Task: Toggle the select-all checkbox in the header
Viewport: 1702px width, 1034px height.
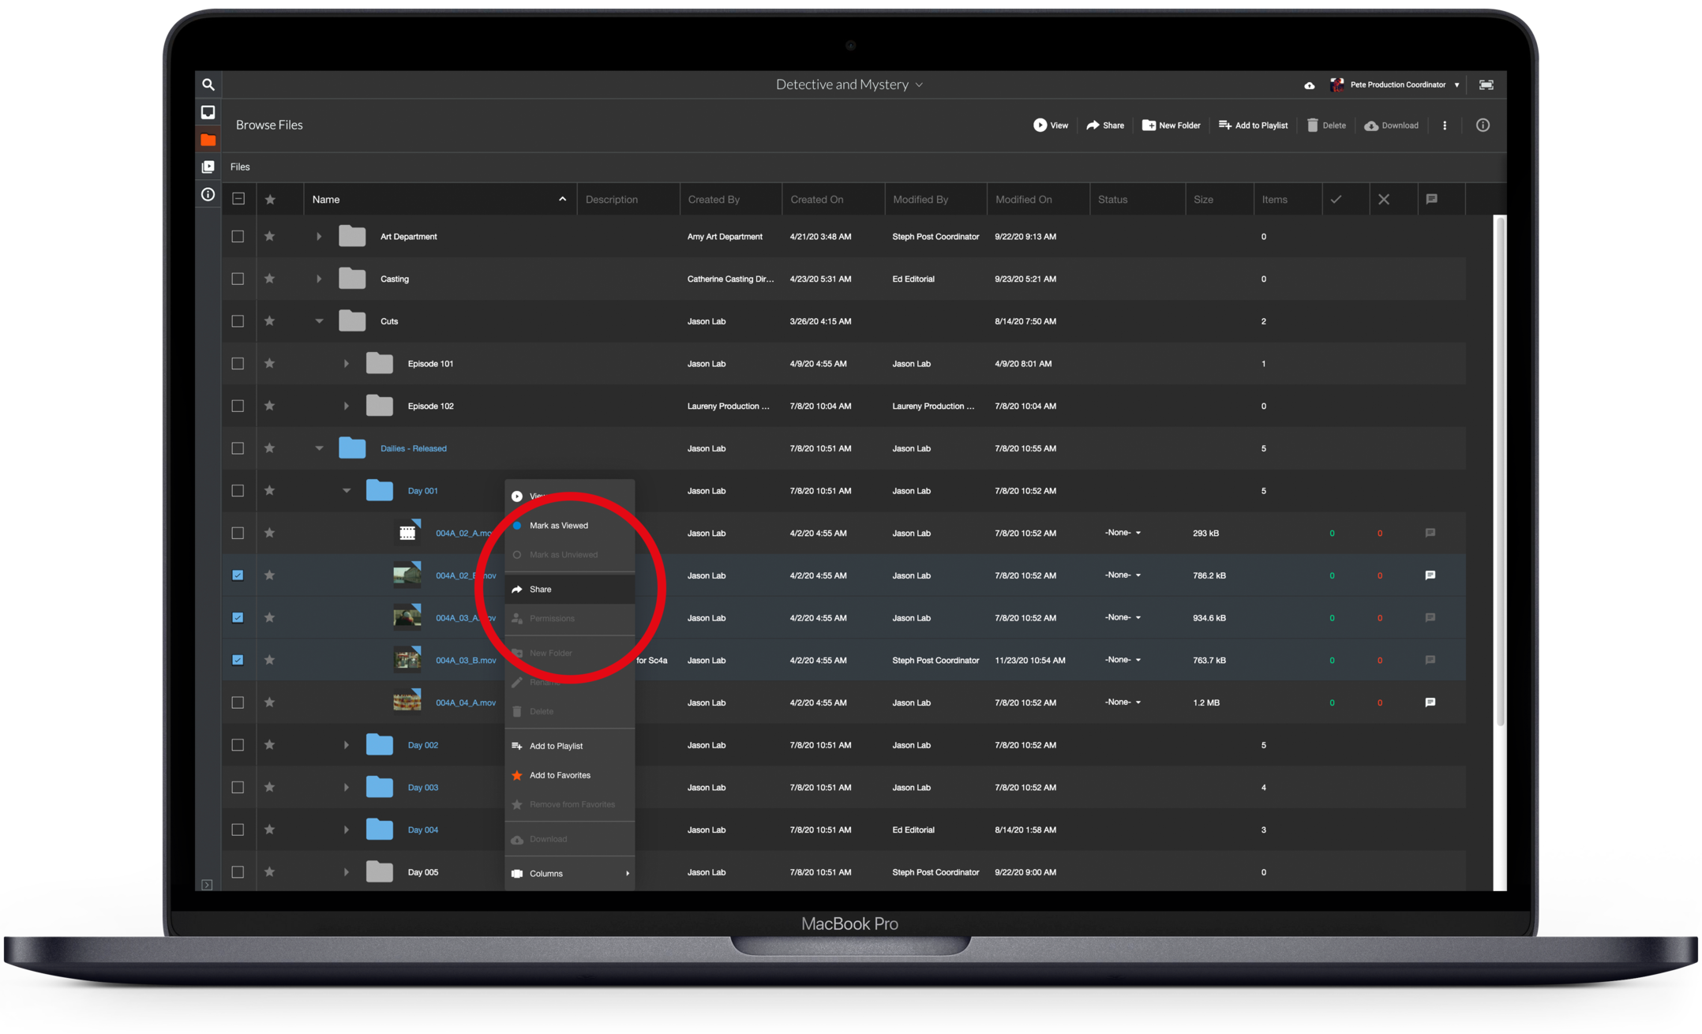Action: point(238,199)
